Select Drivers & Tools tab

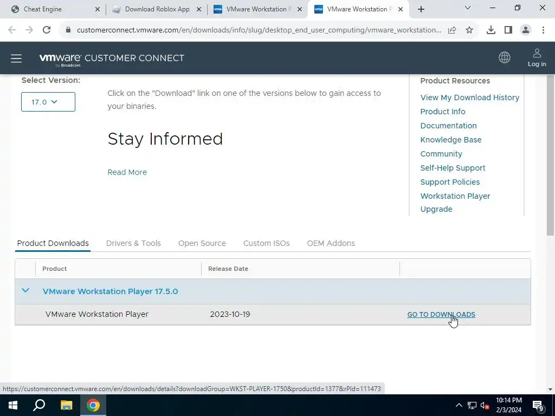(133, 243)
